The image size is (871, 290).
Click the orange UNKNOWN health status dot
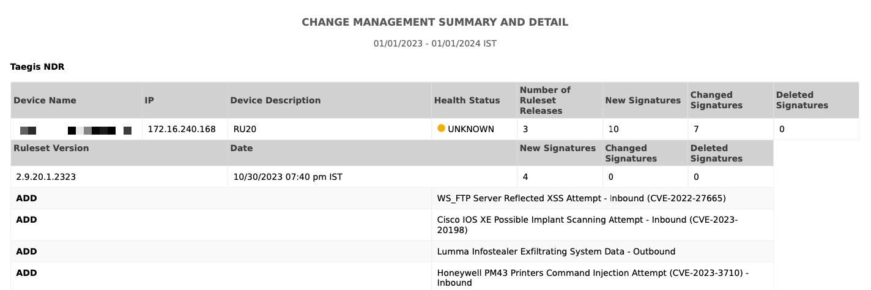441,128
